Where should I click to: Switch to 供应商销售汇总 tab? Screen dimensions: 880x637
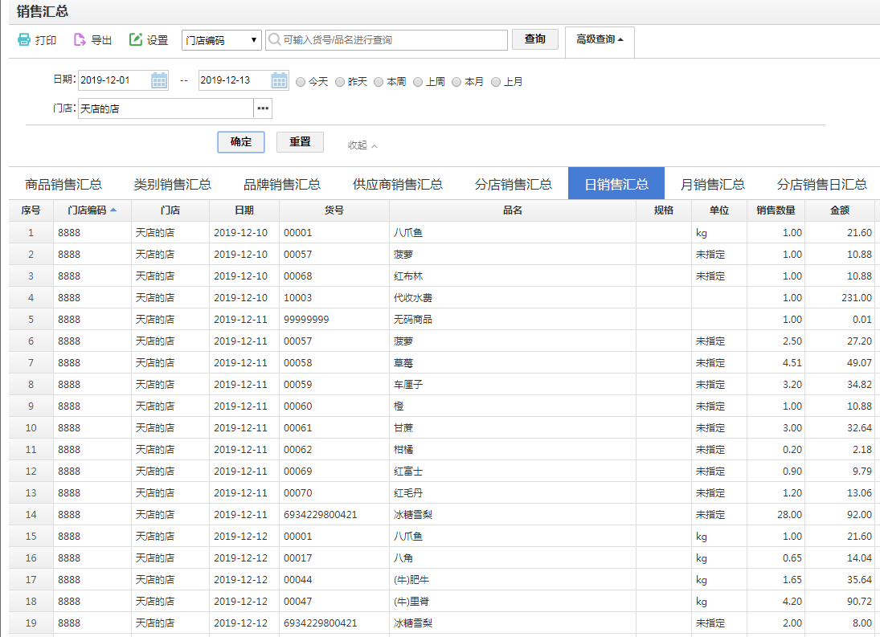tap(397, 184)
